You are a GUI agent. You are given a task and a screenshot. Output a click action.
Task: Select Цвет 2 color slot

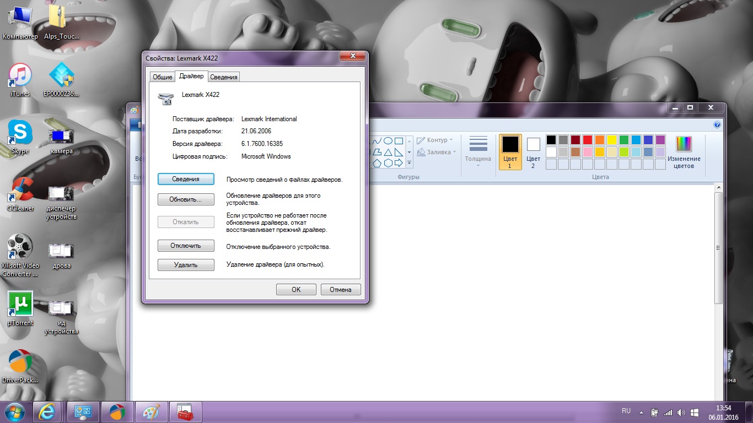point(533,153)
